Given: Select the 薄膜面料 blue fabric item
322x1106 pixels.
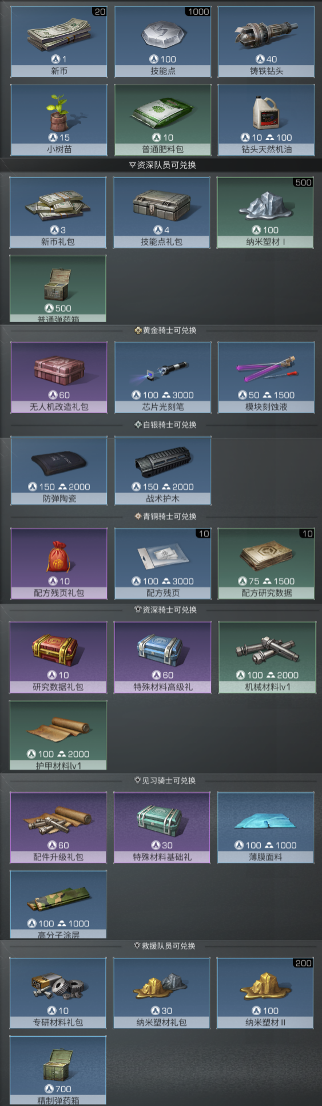Looking at the screenshot, I should [x=265, y=828].
